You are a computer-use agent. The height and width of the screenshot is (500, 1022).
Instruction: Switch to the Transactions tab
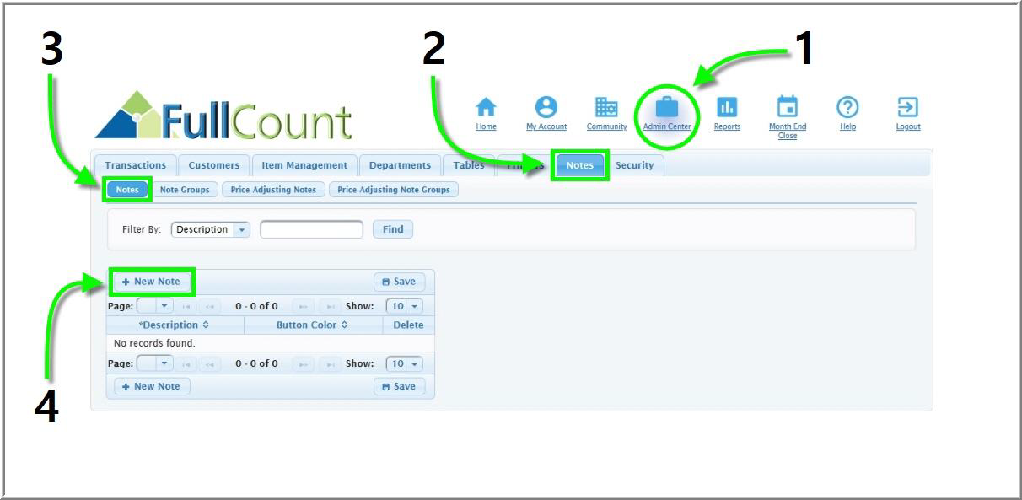(x=135, y=165)
